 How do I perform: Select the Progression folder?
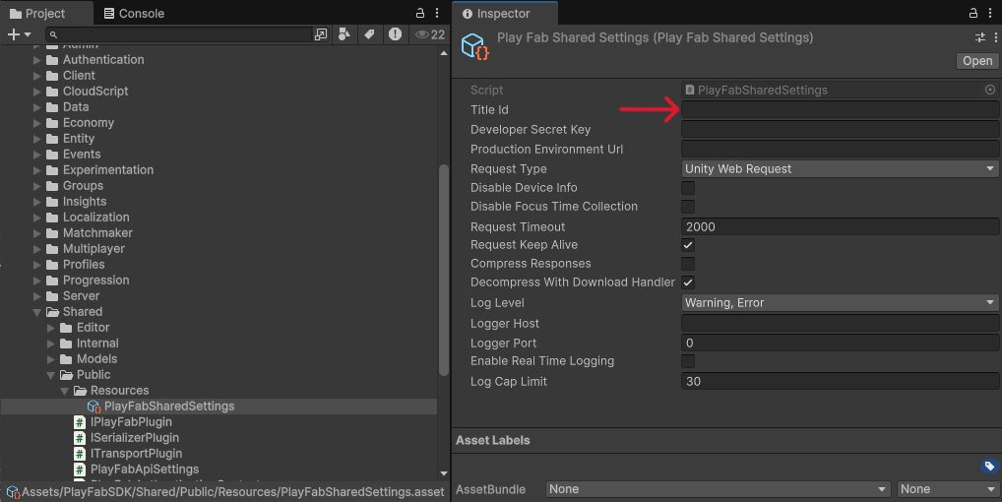(x=95, y=281)
